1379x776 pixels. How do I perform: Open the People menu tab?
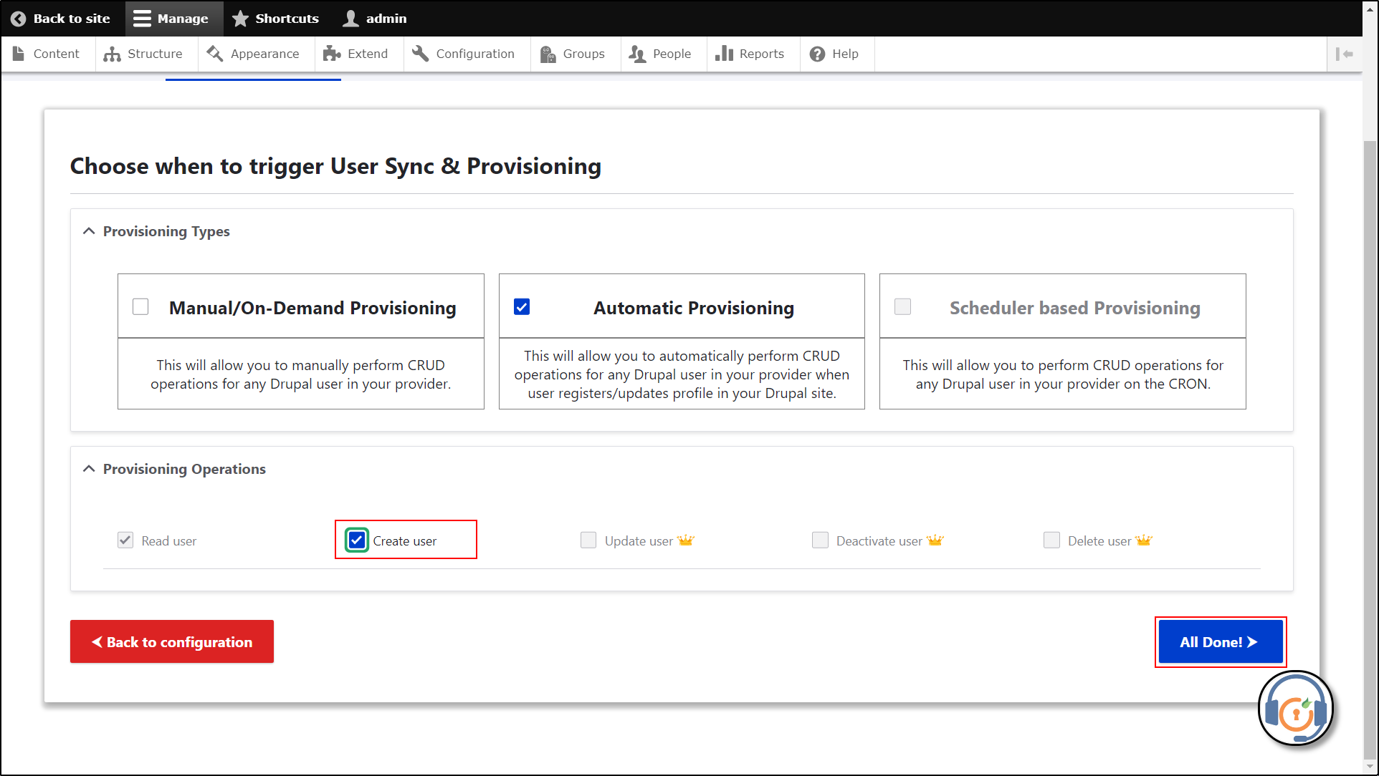(672, 54)
